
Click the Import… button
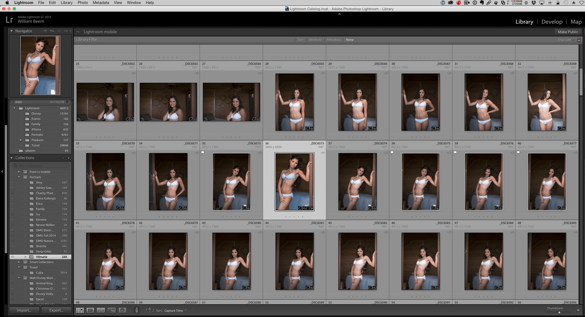[24, 310]
